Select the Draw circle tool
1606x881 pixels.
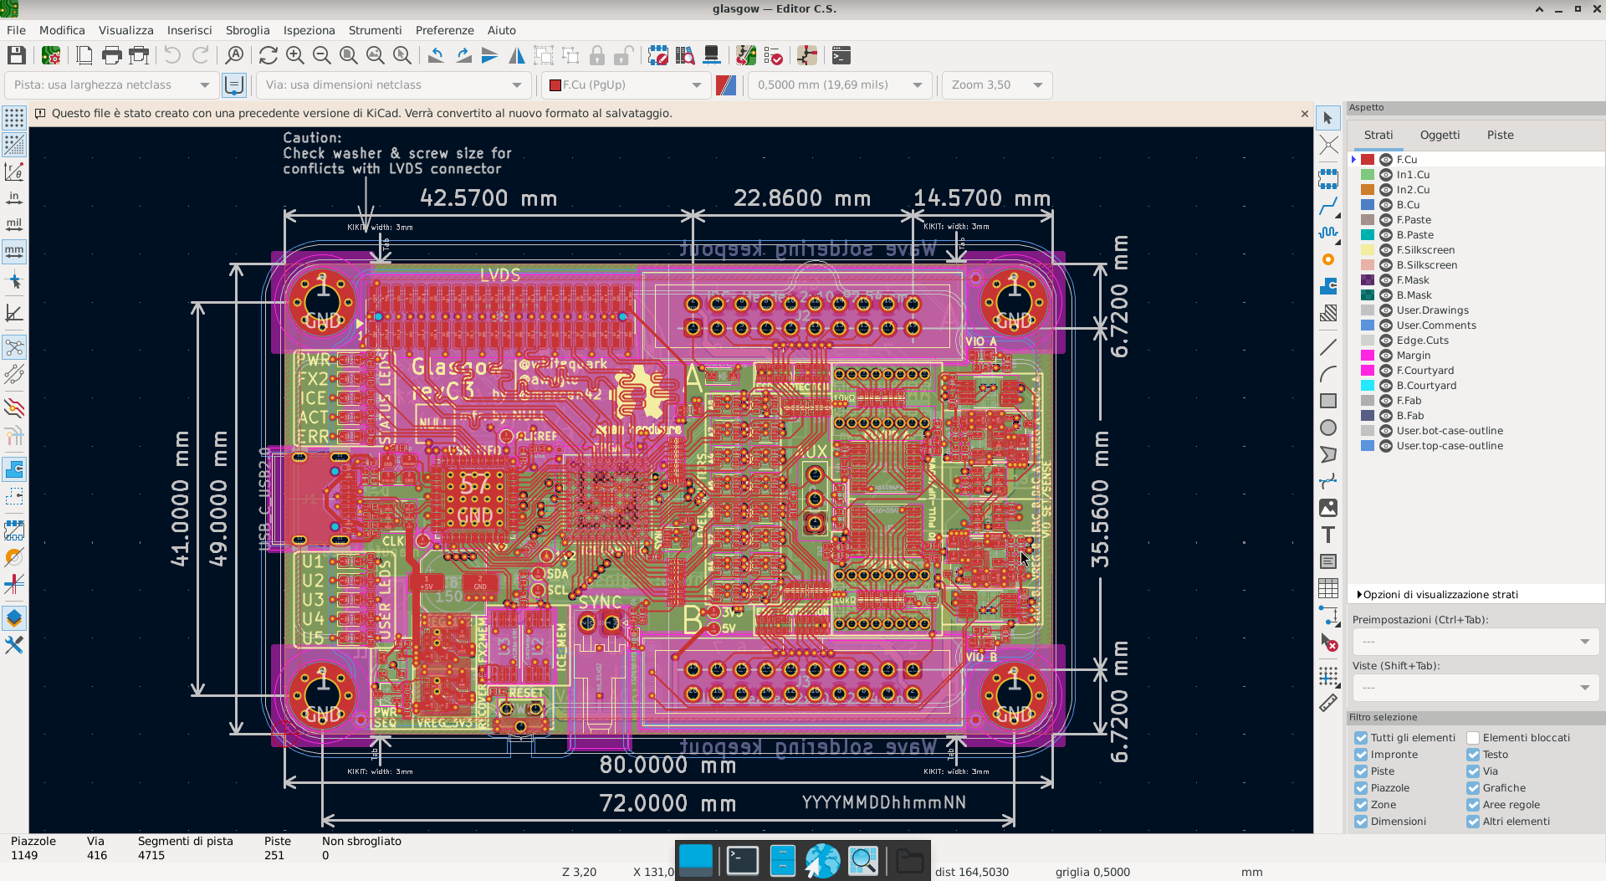coord(1328,428)
